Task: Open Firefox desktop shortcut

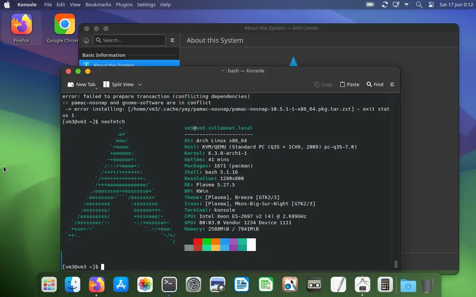Action: pos(22,29)
